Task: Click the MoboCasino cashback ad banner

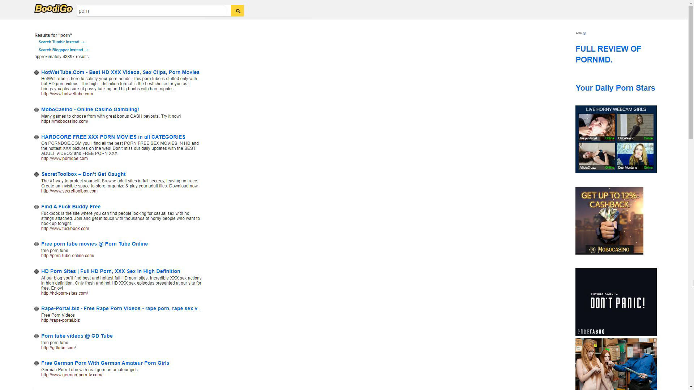Action: click(609, 221)
